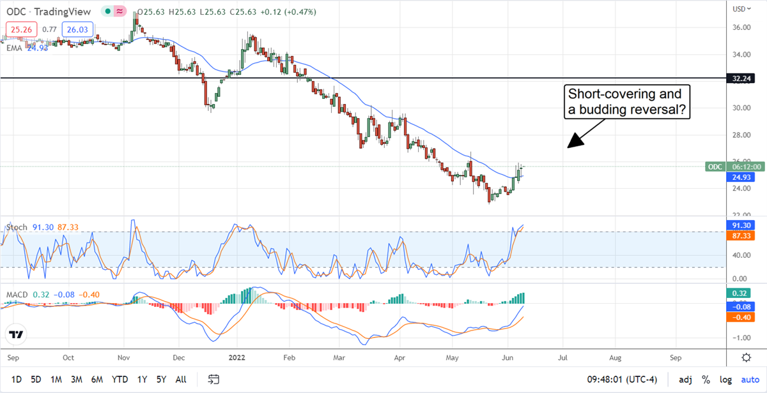
Task: Open the chart settings gear icon
Action: pyautogui.click(x=747, y=357)
